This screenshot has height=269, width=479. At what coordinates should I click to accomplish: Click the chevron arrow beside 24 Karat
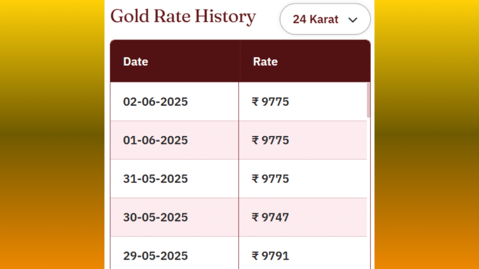pos(353,20)
